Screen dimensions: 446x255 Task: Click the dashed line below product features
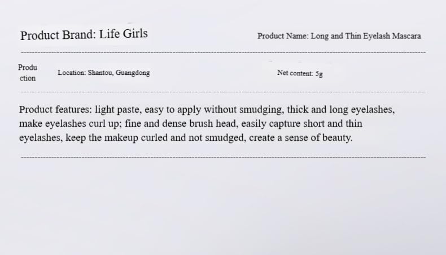[x=224, y=157]
